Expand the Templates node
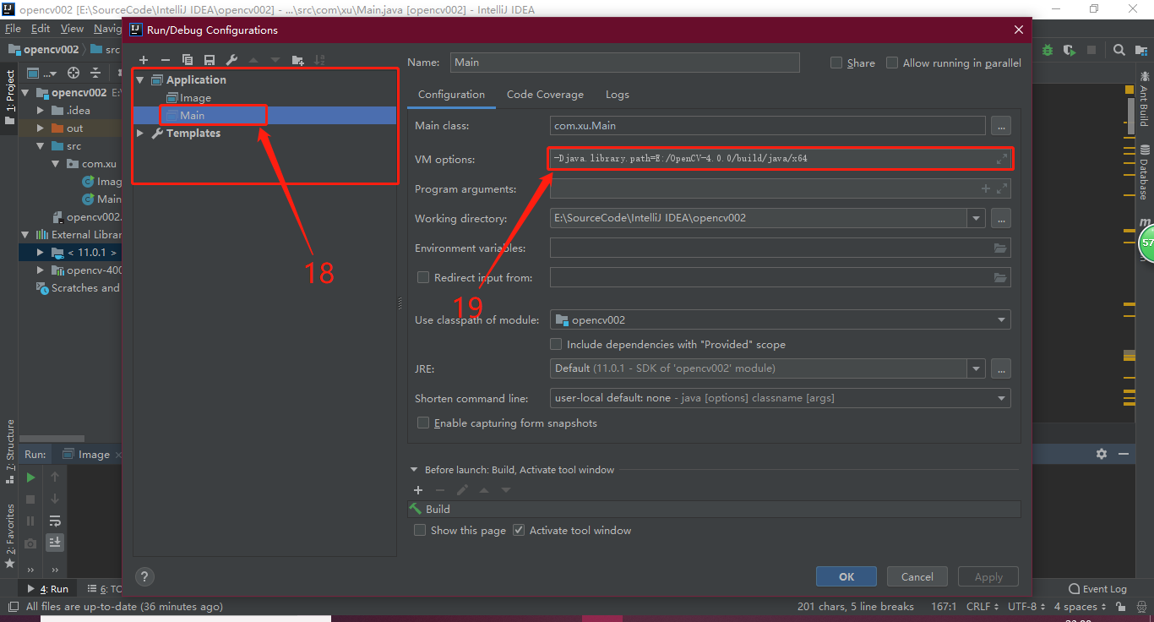This screenshot has width=1154, height=622. (140, 134)
